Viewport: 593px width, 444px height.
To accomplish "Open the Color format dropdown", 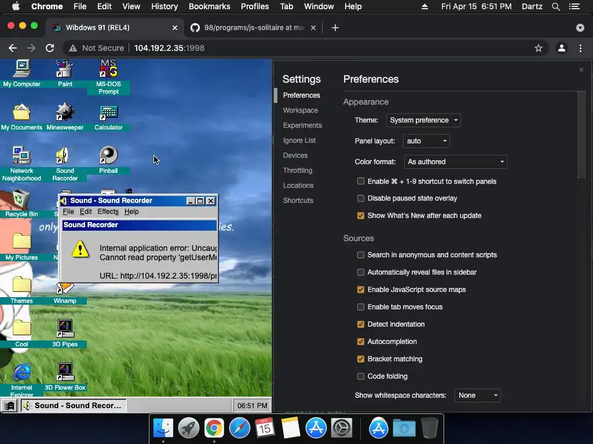I will (x=455, y=162).
